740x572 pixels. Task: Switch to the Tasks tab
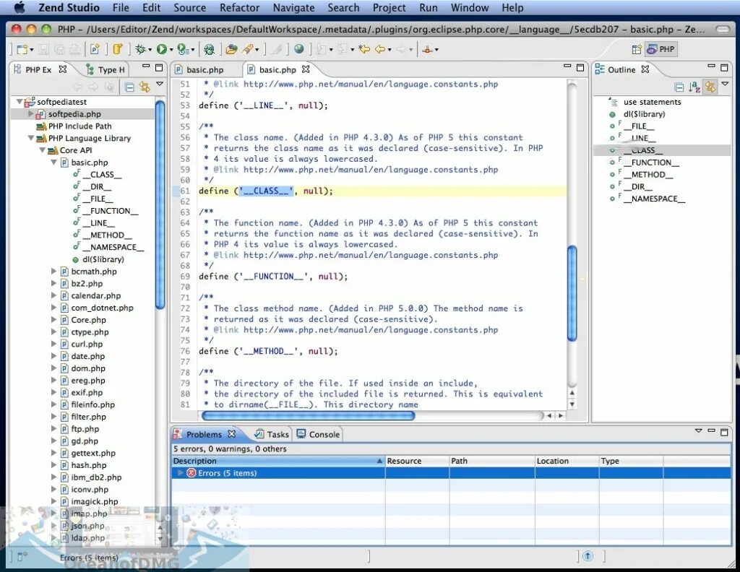(272, 434)
